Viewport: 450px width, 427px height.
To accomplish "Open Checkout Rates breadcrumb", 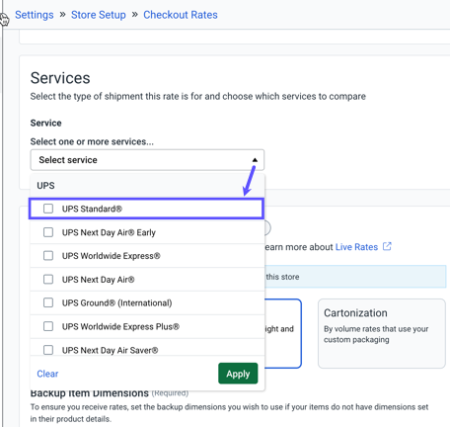I will pyautogui.click(x=181, y=15).
